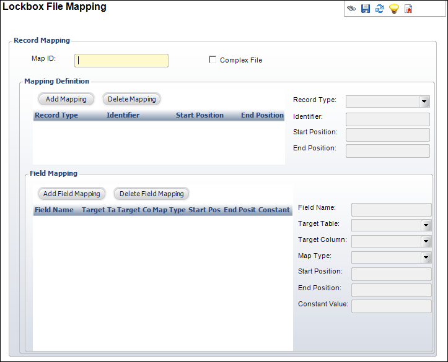
Task: Click the binoculars search icon
Action: (x=351, y=9)
